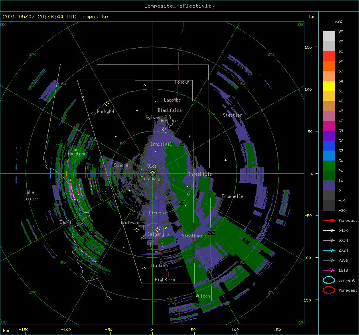Click the red forecast ellipse in legend
359x335 pixels.
click(329, 290)
